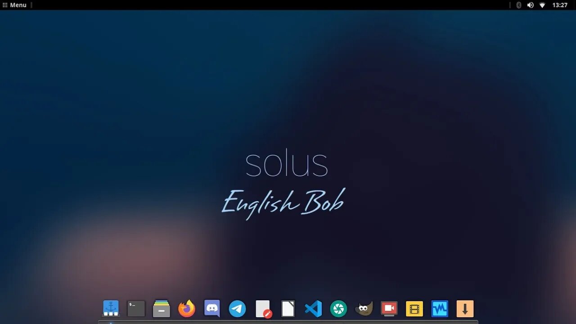Open the text editor with red pencil
The height and width of the screenshot is (324, 576).
[263, 309]
